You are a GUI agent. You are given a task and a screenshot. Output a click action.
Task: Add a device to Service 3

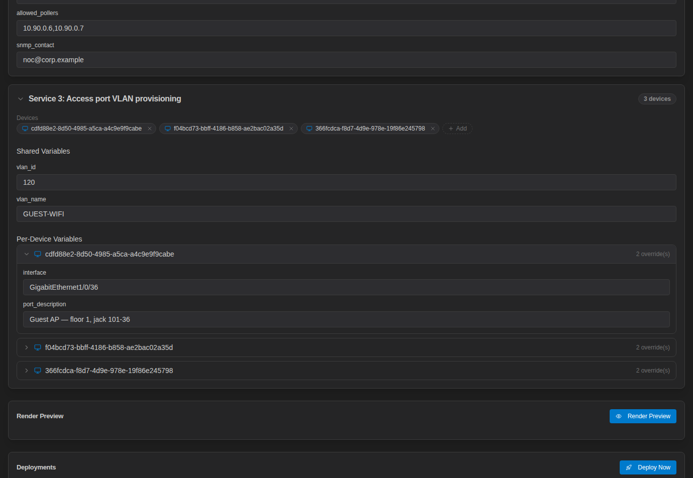coord(457,129)
